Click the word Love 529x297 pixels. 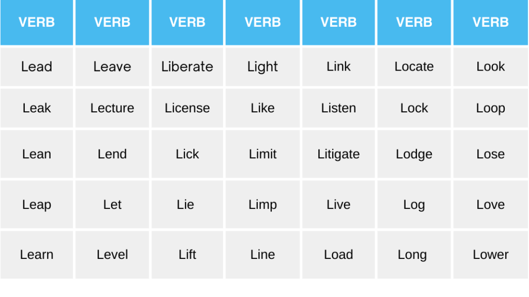point(490,205)
